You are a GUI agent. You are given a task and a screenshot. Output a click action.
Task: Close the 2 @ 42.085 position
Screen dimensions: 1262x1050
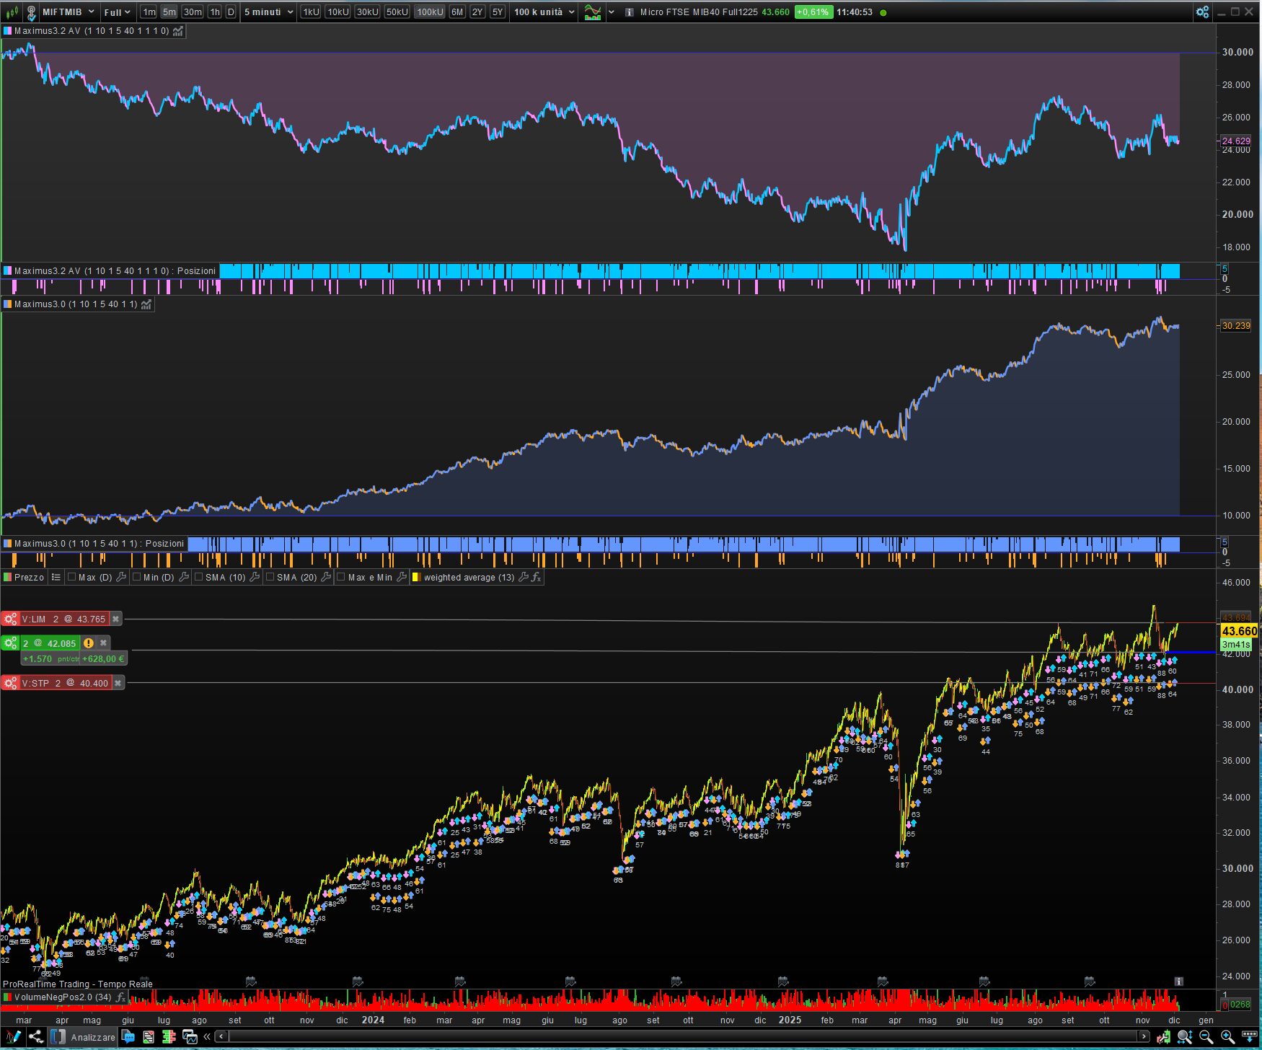click(x=103, y=643)
